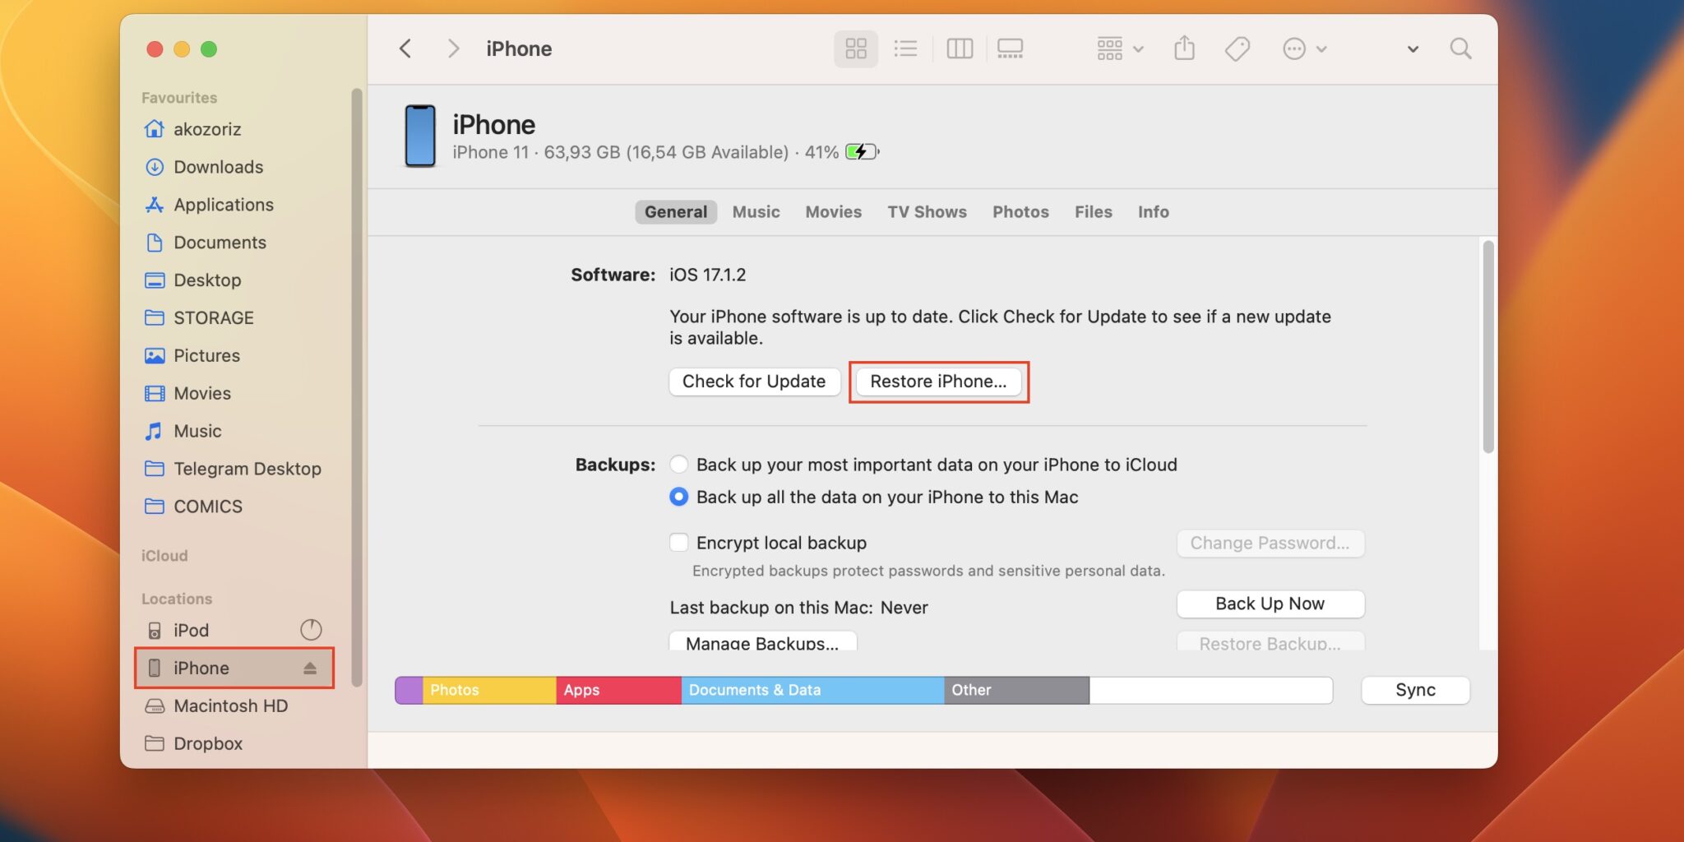Screen dimensions: 1684x842
Task: Switch to the TV Shows tab
Action: point(927,212)
